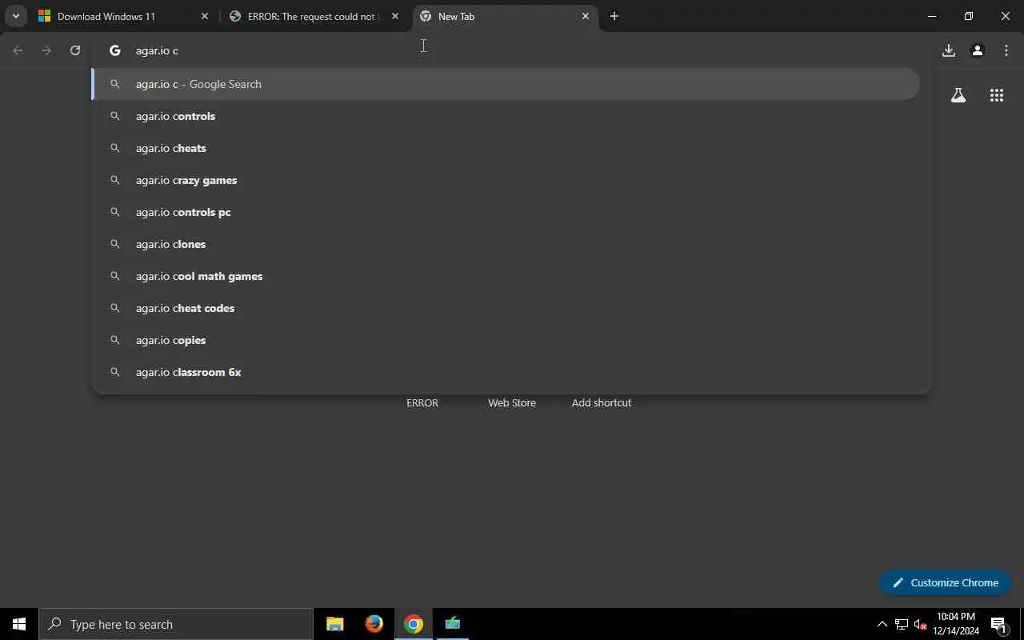This screenshot has height=640, width=1024.
Task: Choose agar.io cool math games suggestion
Action: point(506,276)
